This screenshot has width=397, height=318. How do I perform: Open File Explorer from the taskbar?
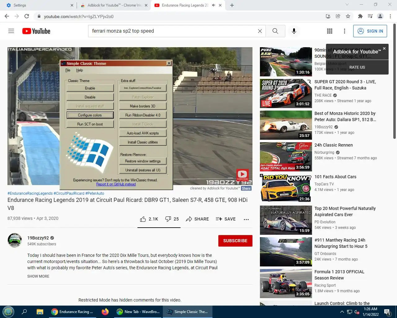(40, 312)
